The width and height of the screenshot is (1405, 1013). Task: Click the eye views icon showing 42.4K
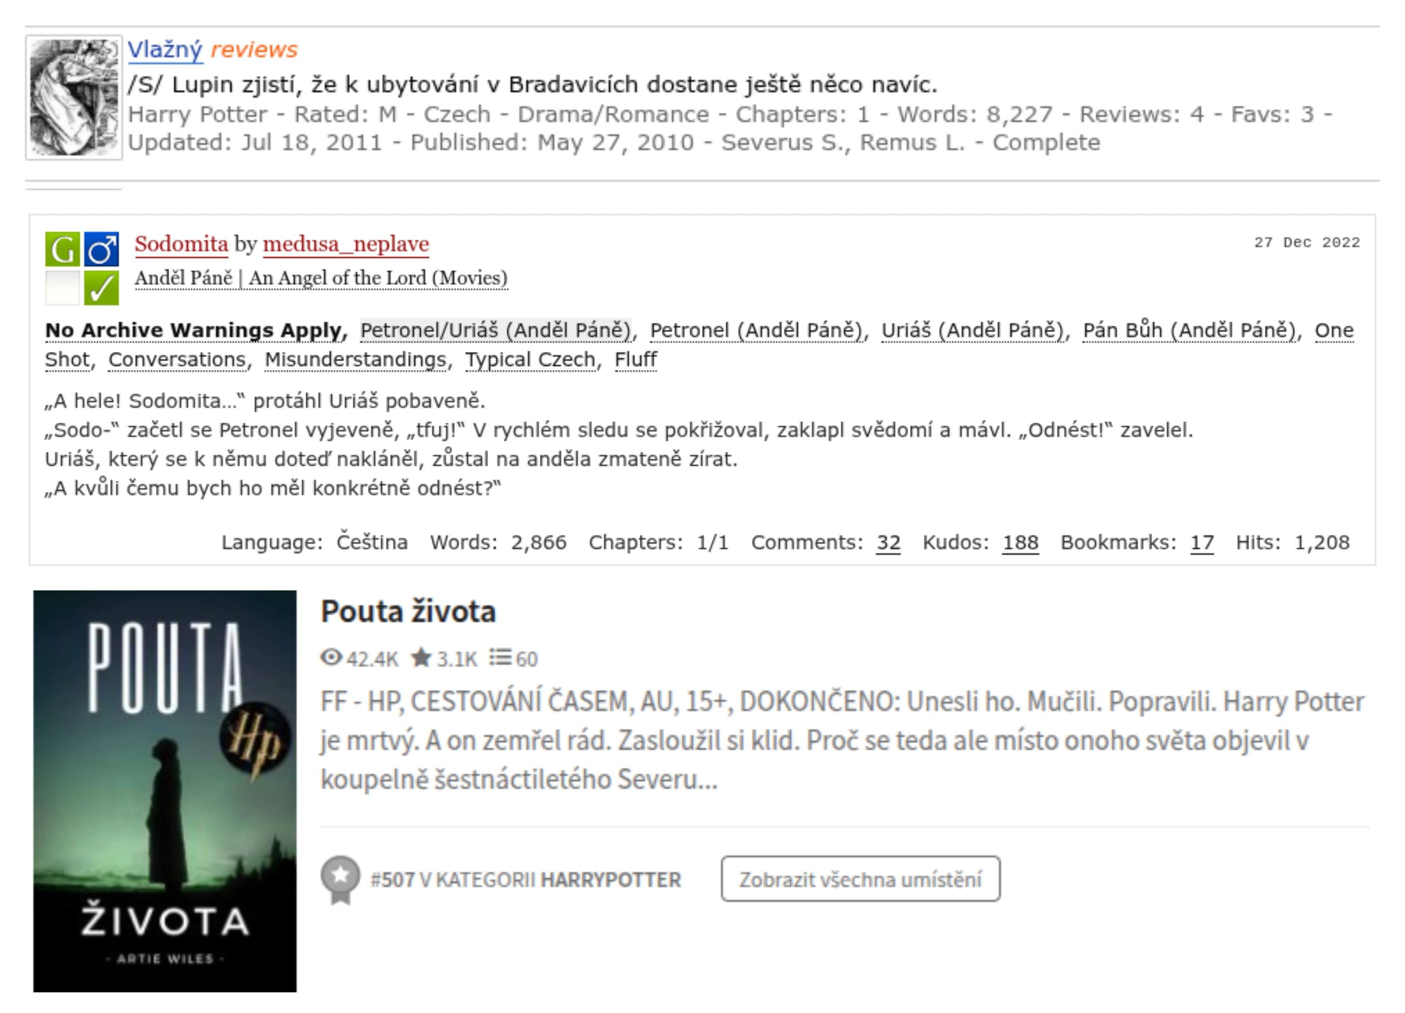click(331, 657)
